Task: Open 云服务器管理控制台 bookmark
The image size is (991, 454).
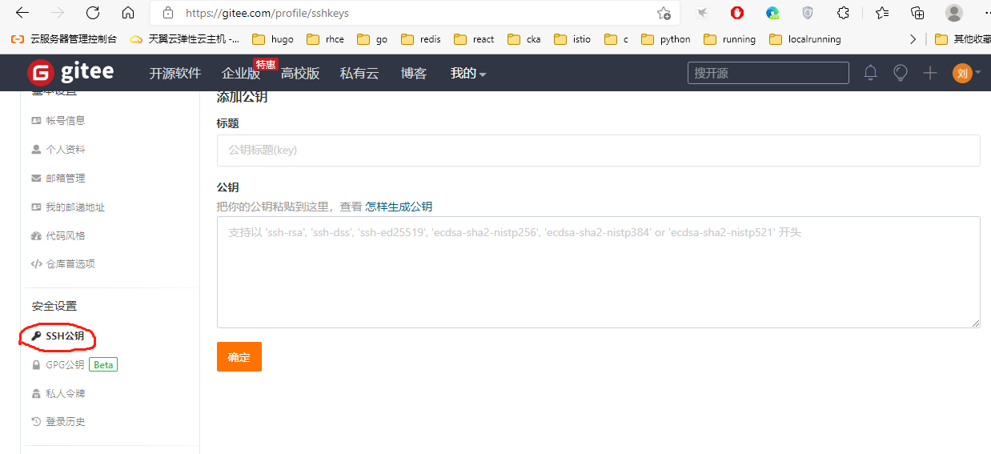Action: pos(64,39)
